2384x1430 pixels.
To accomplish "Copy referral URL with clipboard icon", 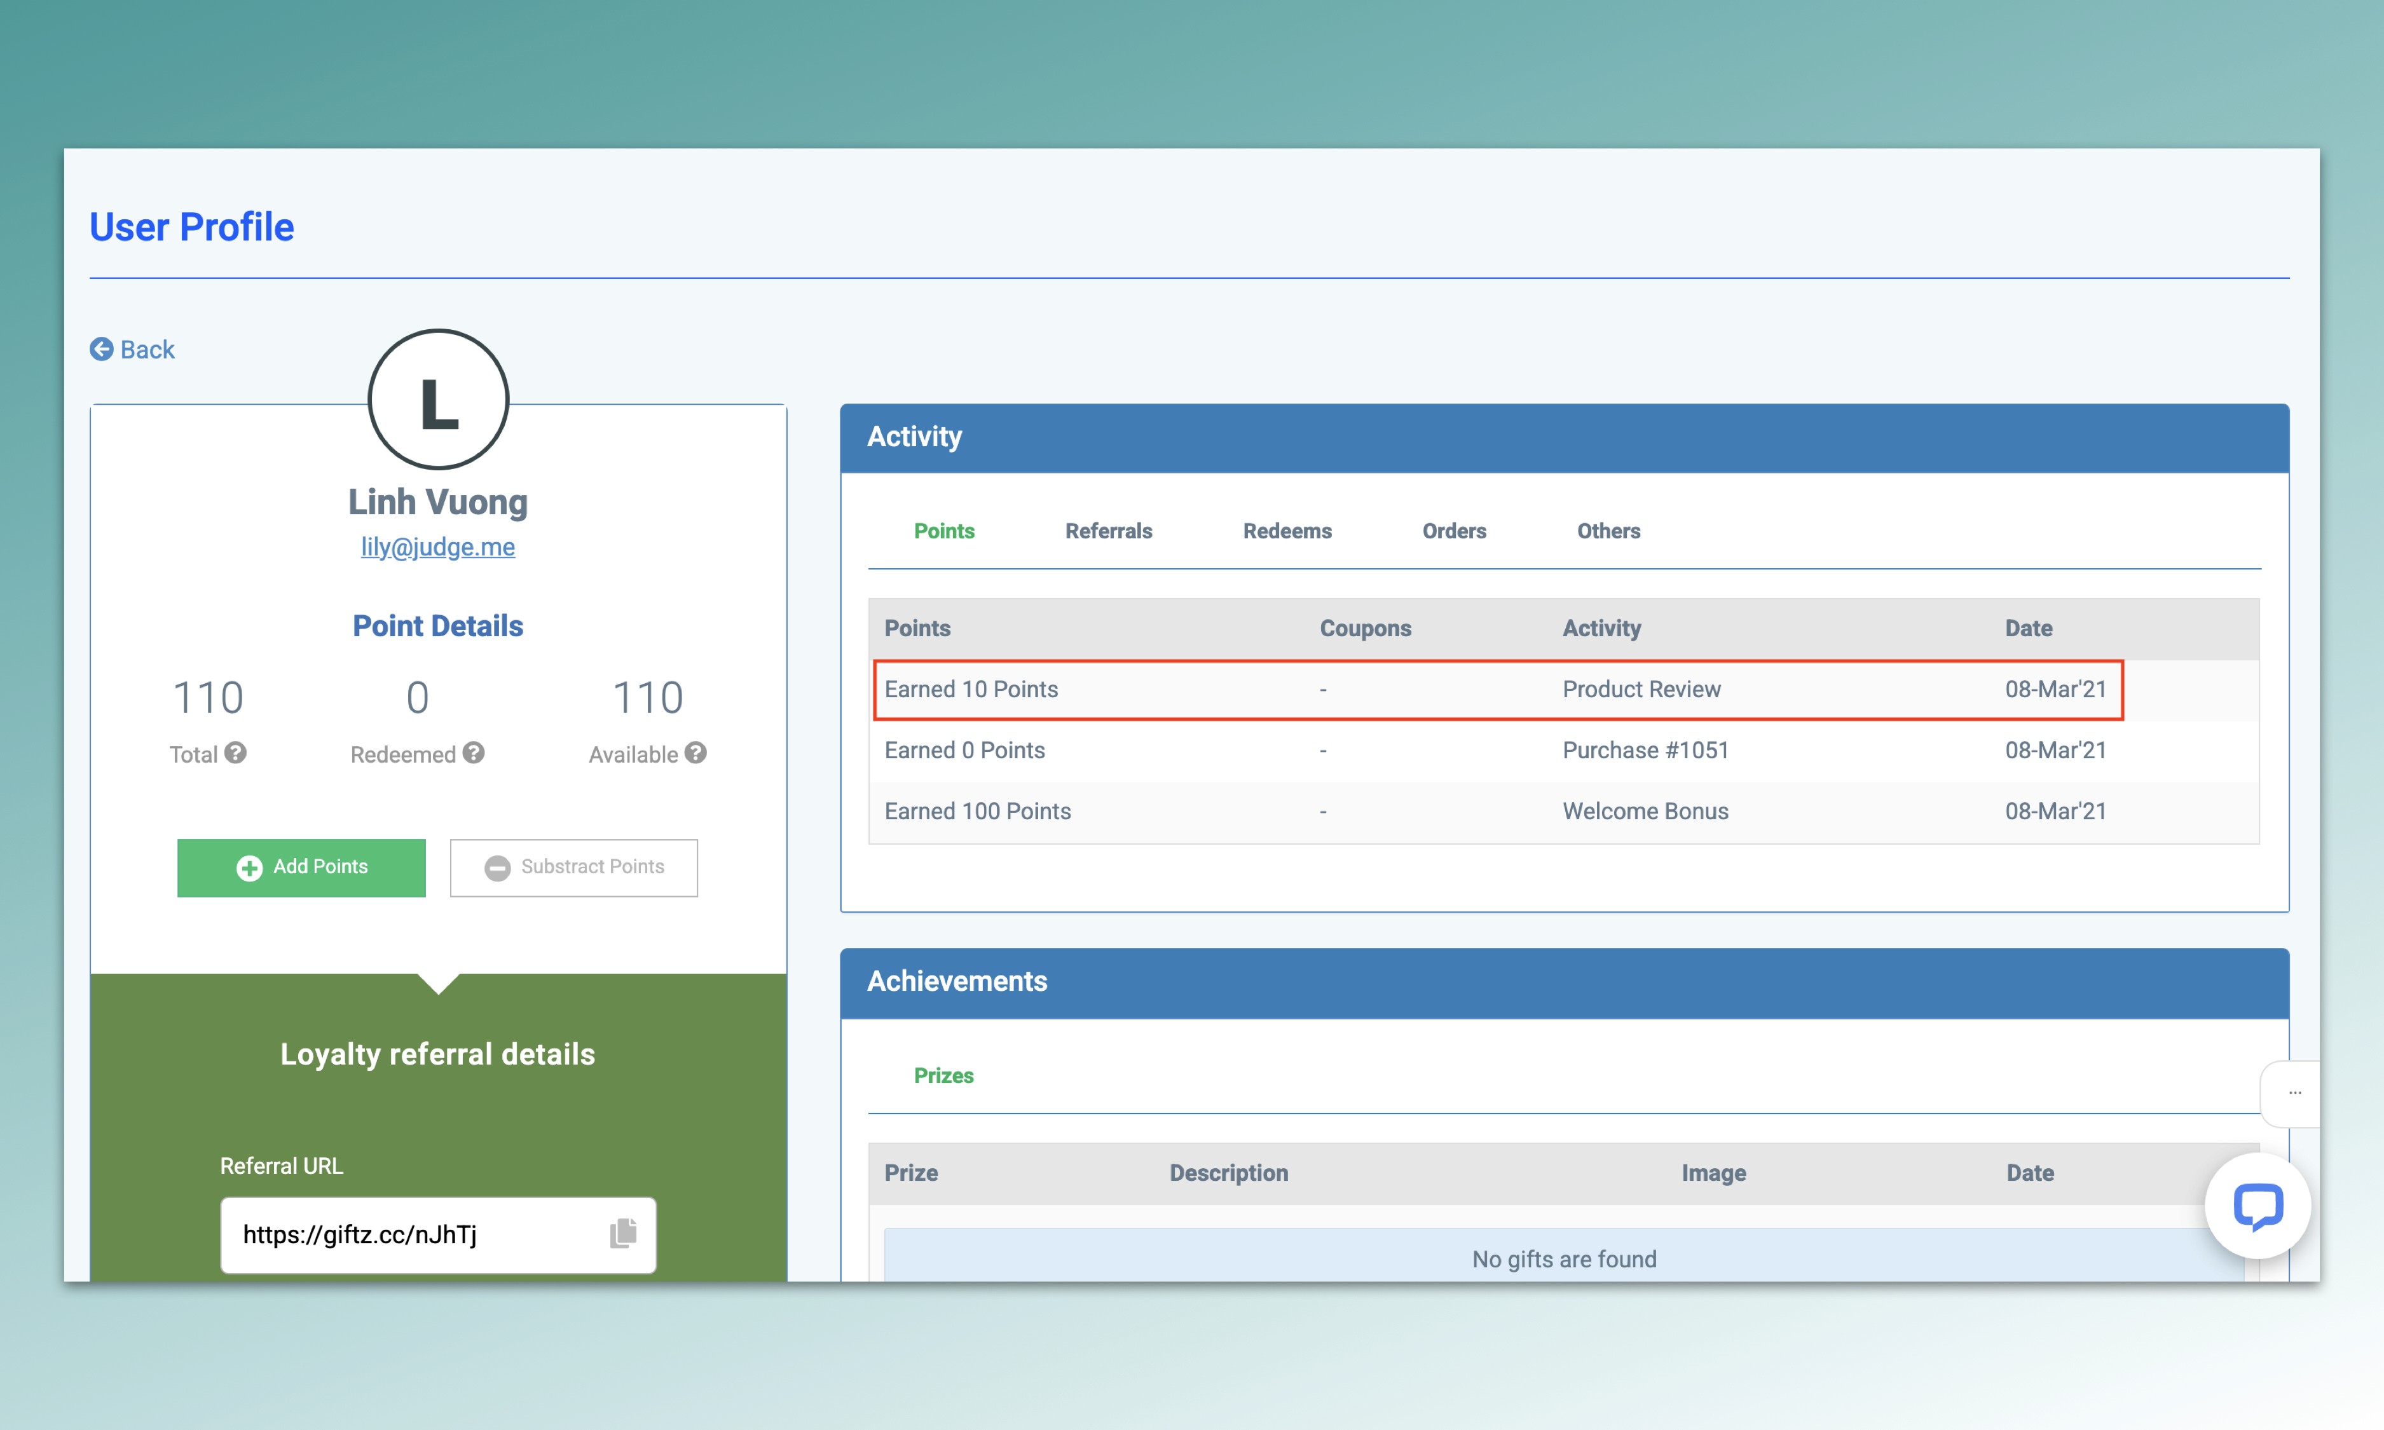I will [624, 1234].
